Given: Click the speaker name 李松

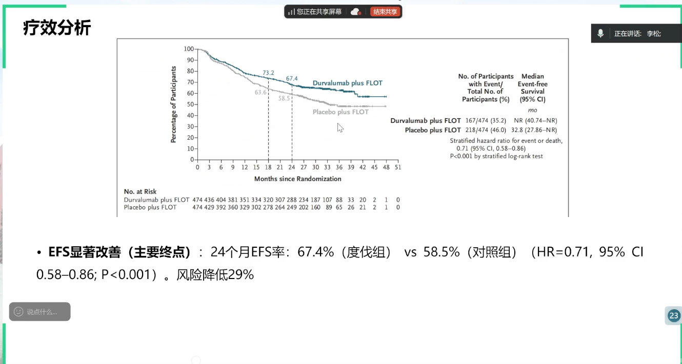Looking at the screenshot, I should 653,34.
